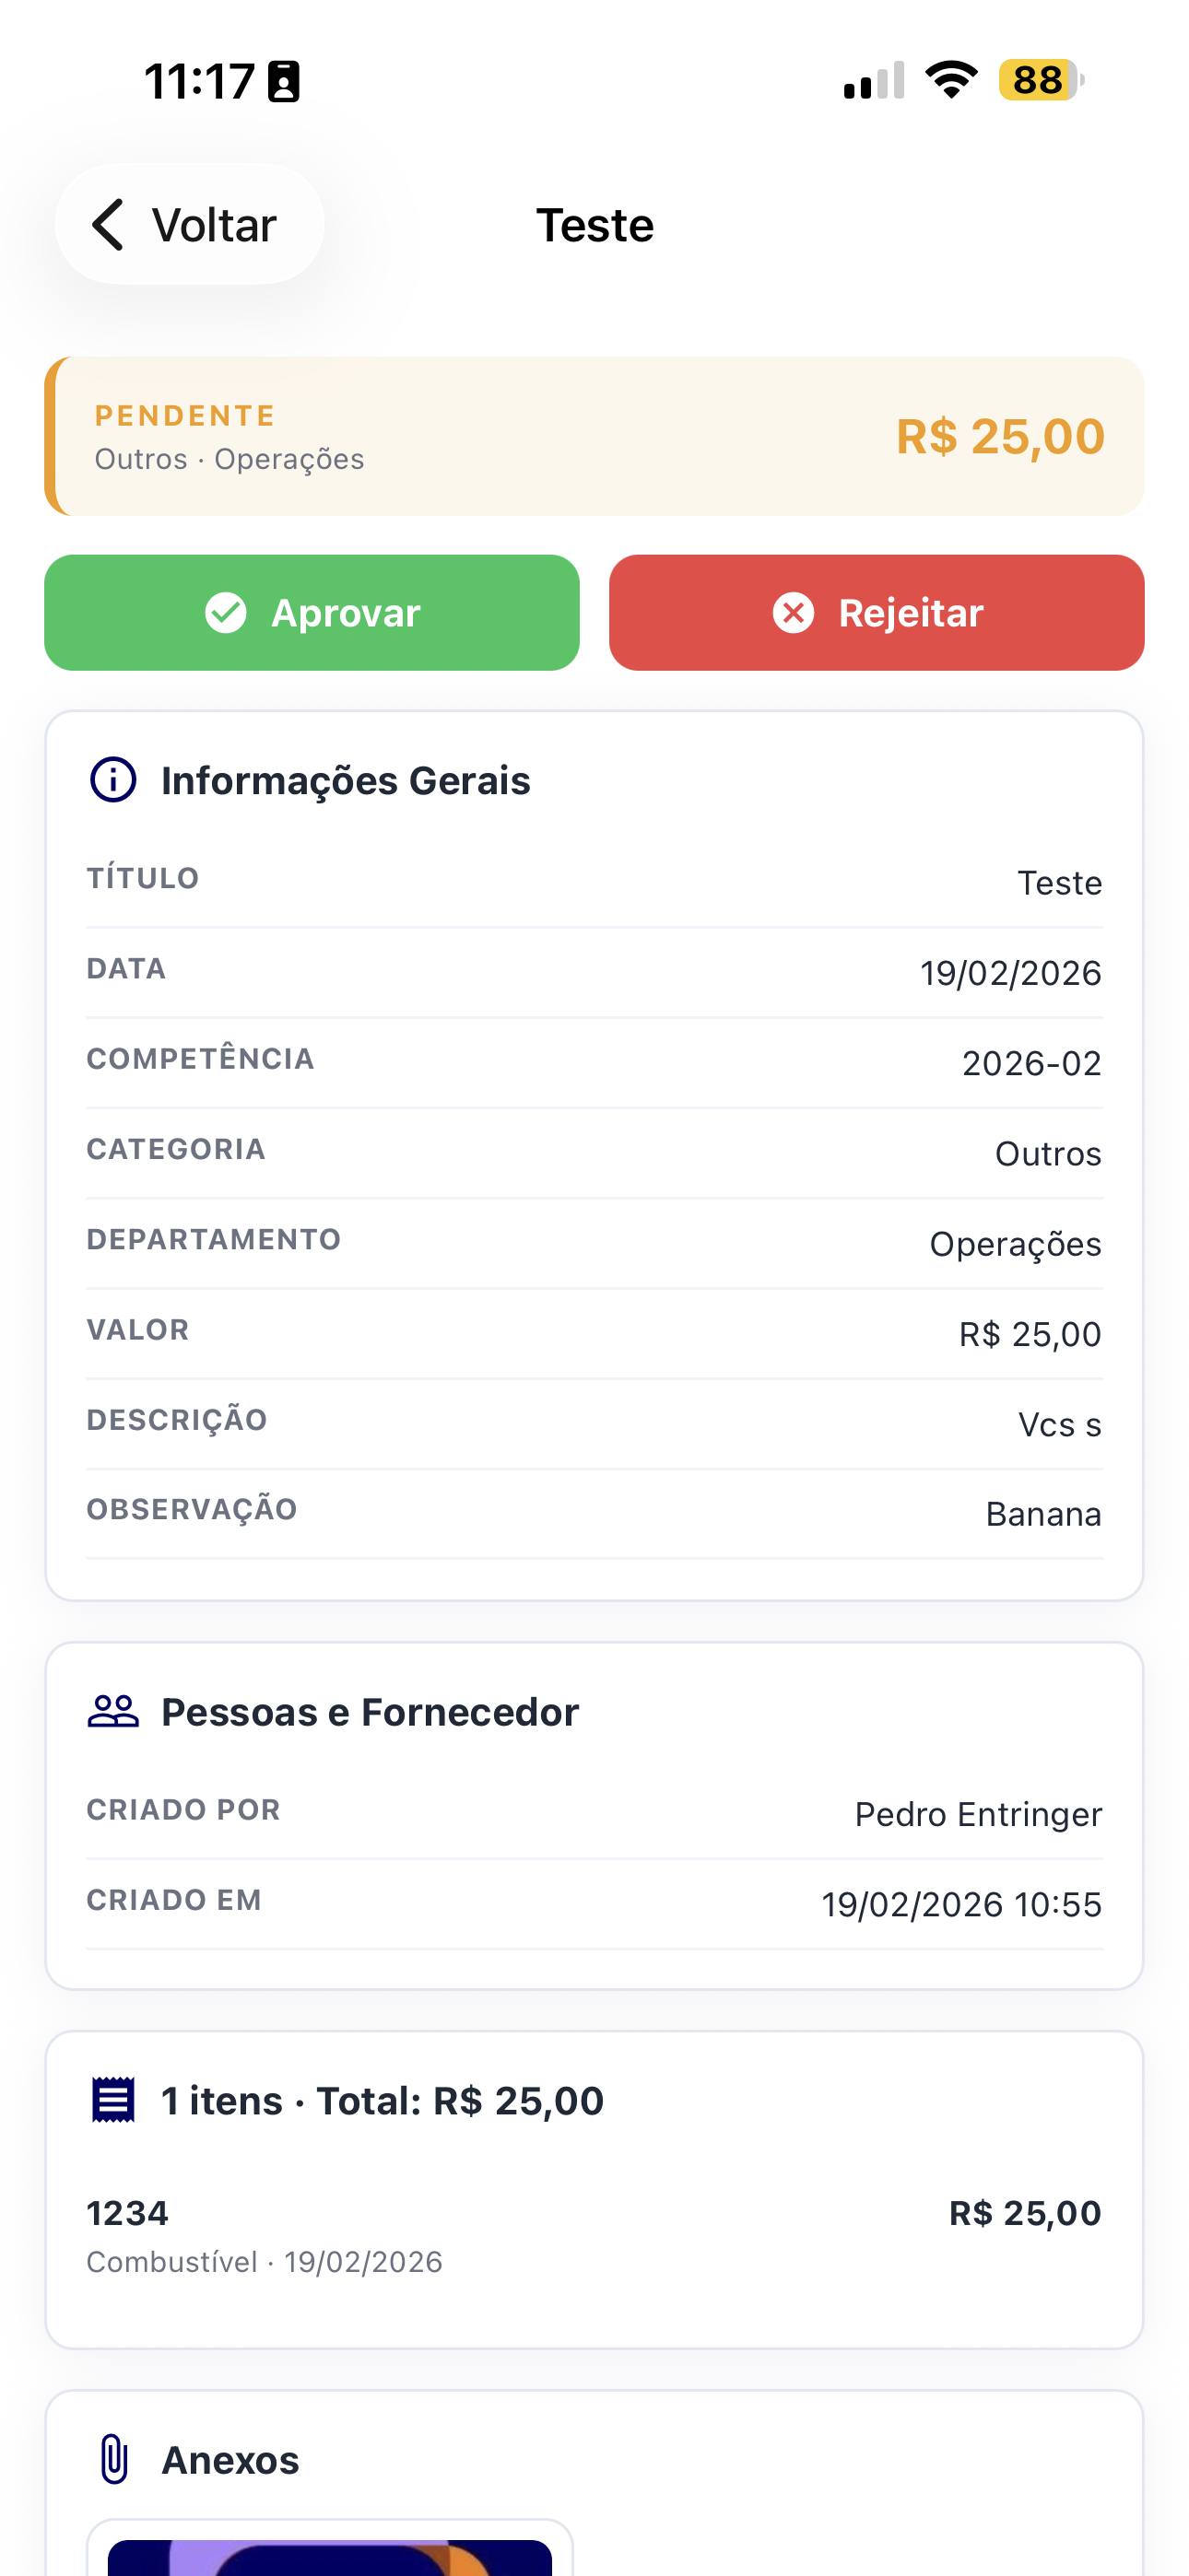Tap the Teste page title

[x=594, y=225]
